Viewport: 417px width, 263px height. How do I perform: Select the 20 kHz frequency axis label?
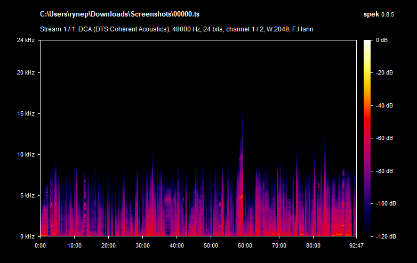tap(26, 73)
